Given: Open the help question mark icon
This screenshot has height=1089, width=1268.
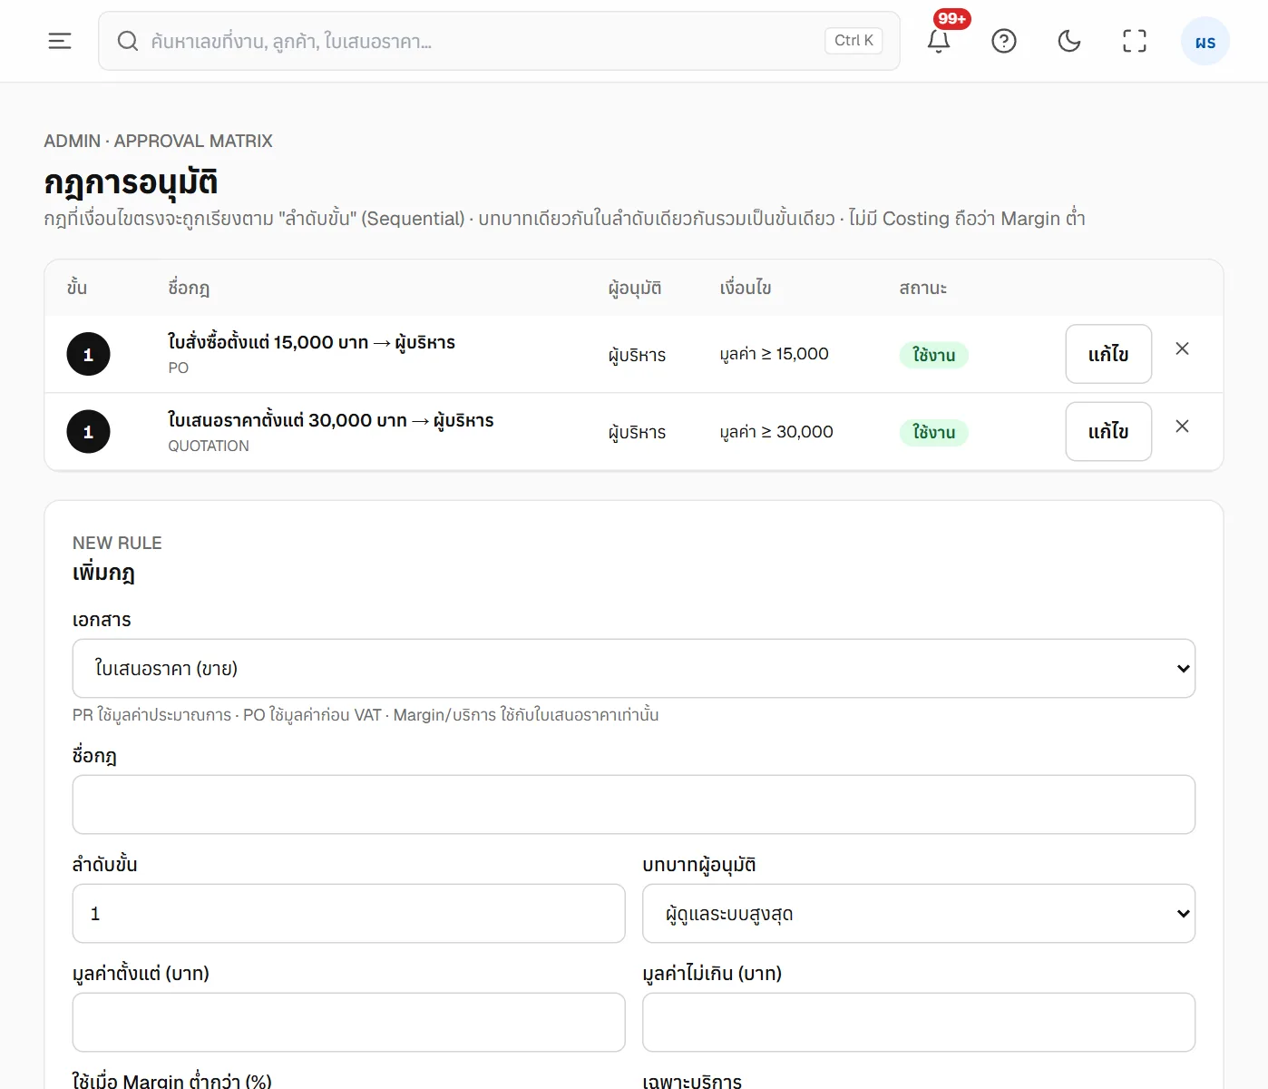Looking at the screenshot, I should [x=1004, y=41].
